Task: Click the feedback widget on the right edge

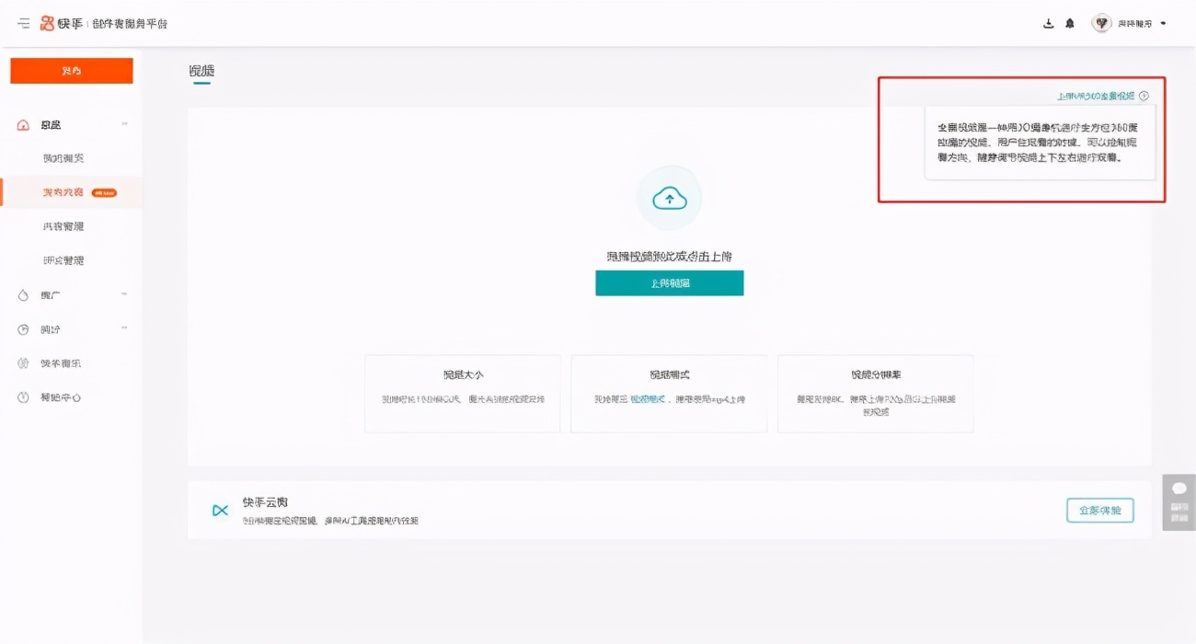Action: point(1180,506)
